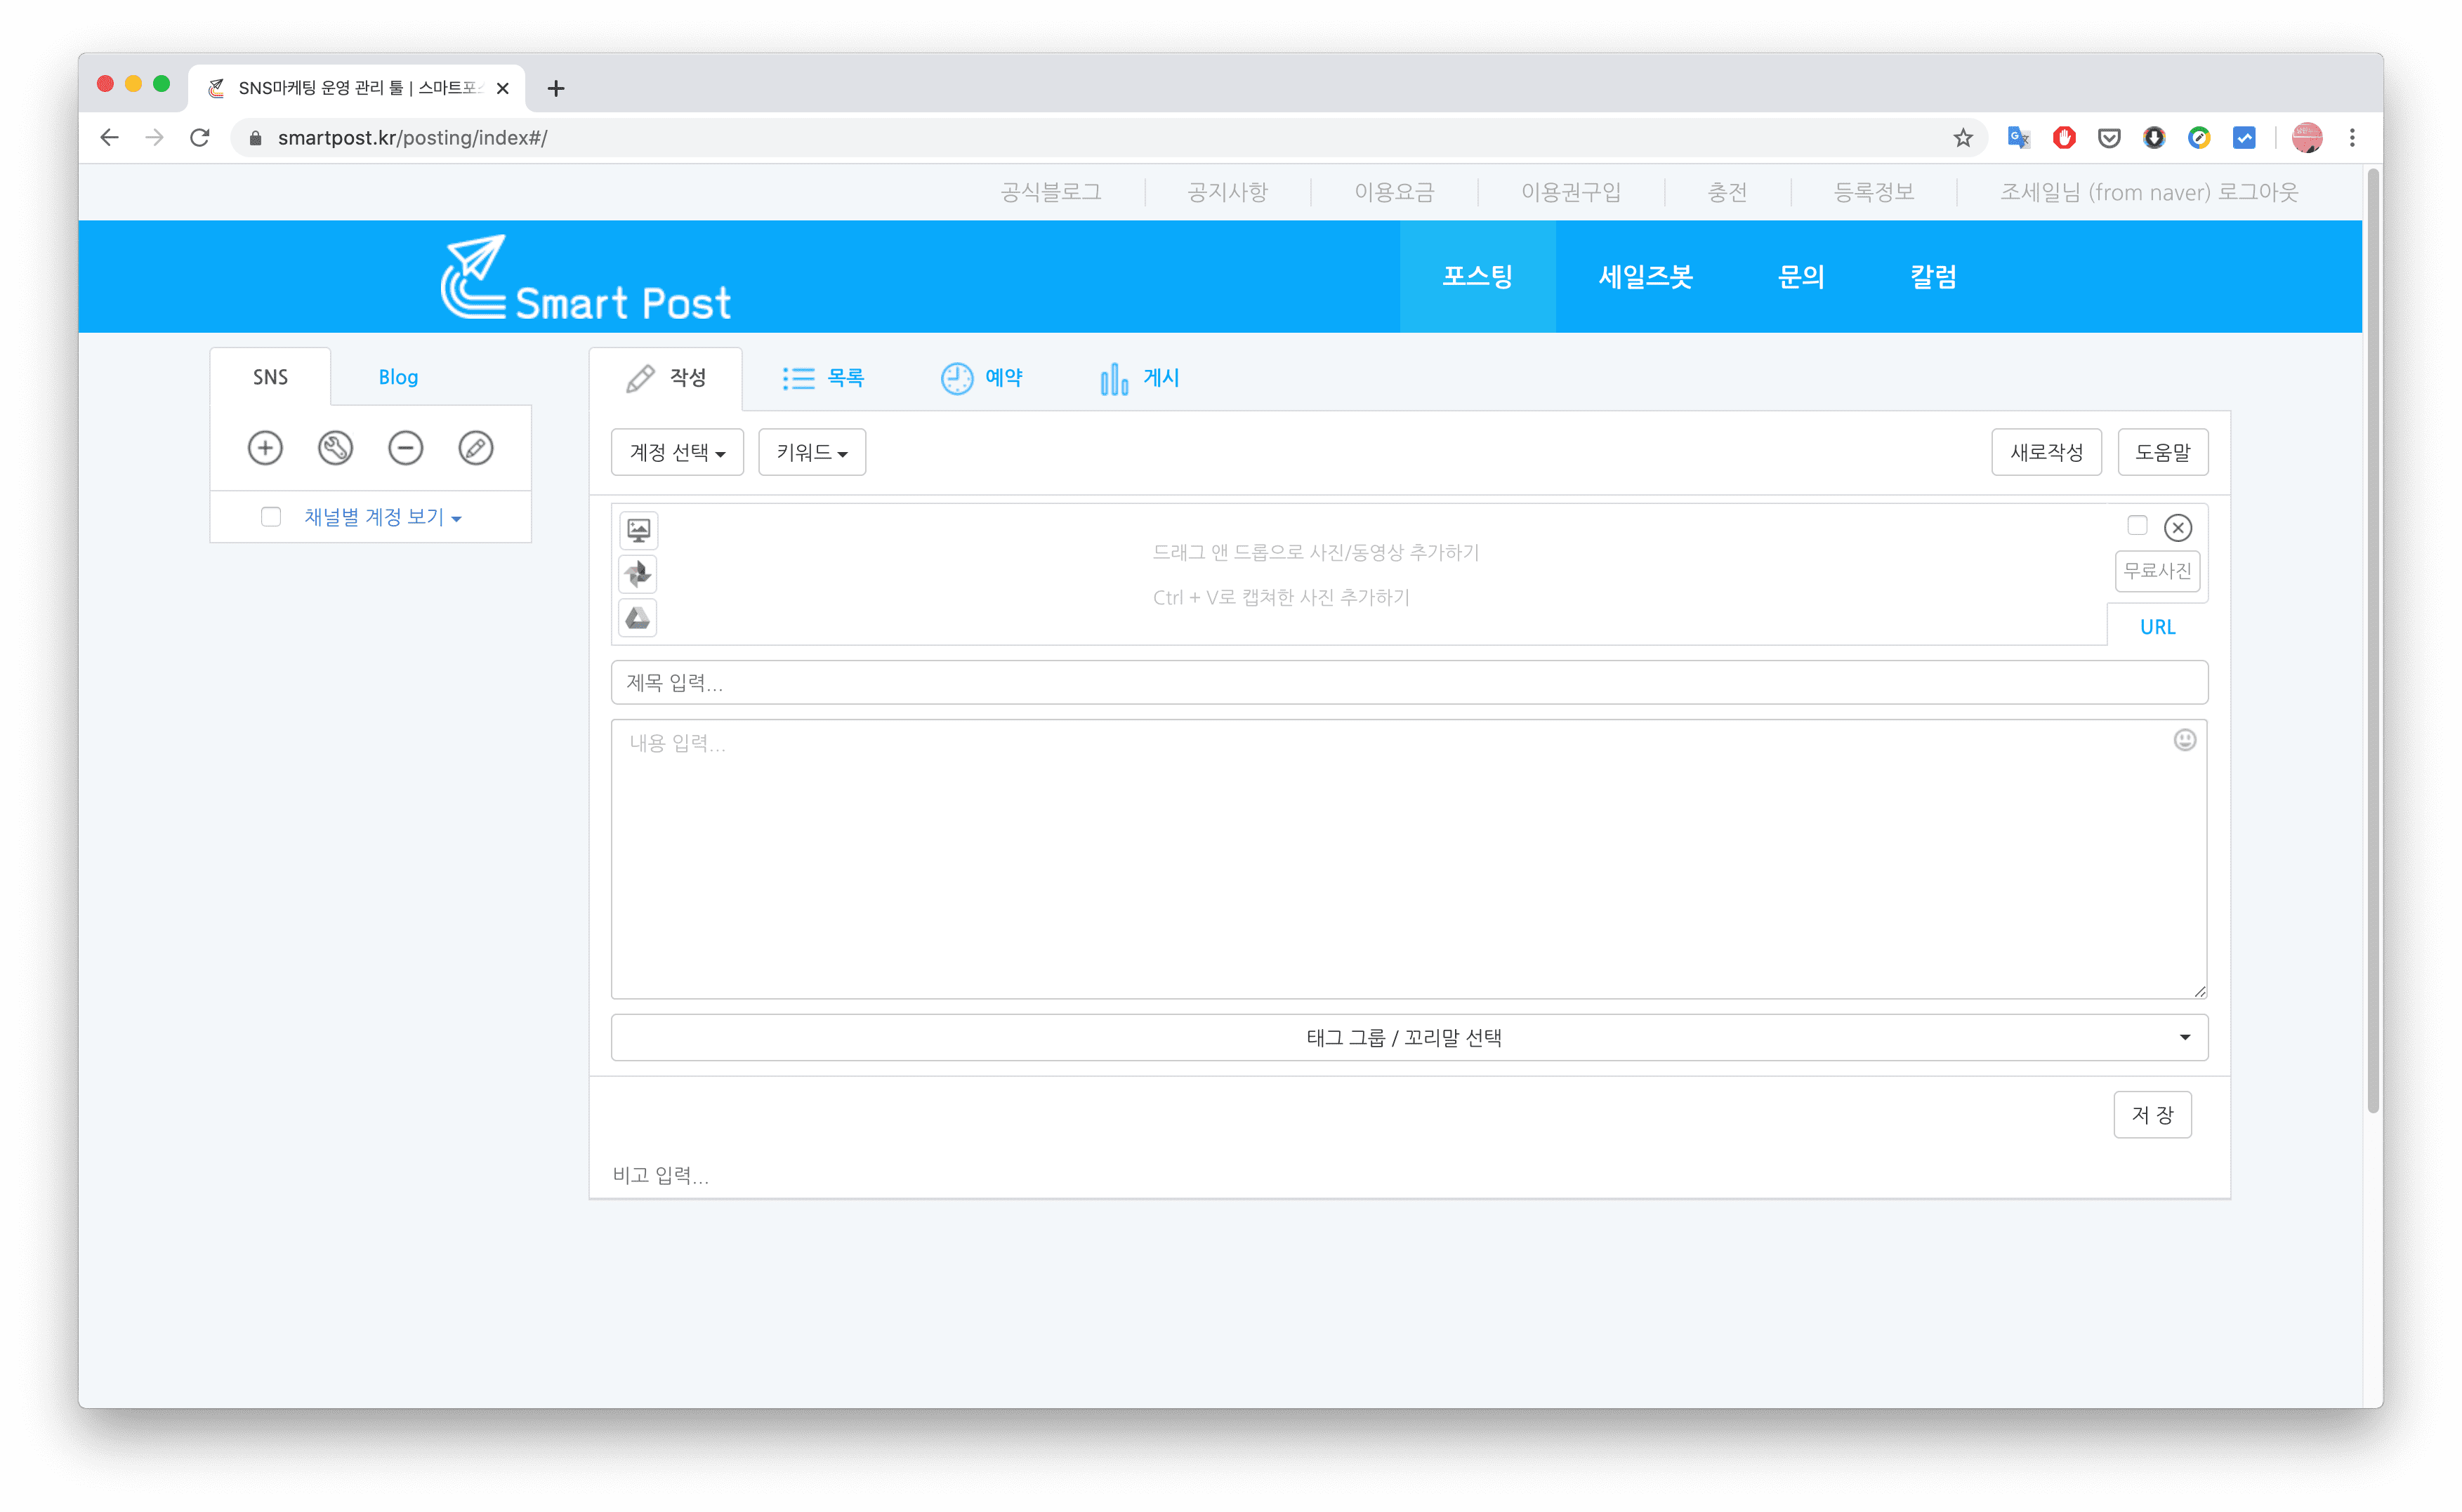
Task: Click the add account plus icon
Action: tap(265, 448)
